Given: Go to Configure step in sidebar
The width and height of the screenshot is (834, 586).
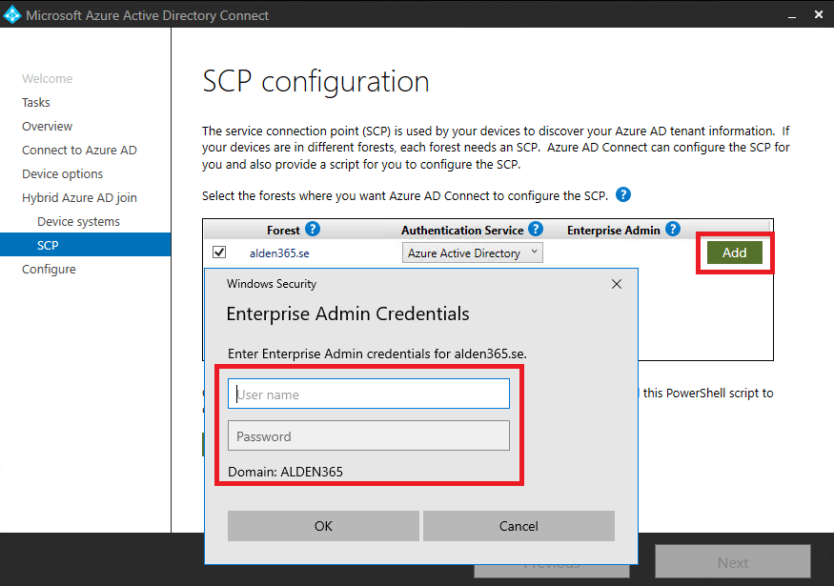Looking at the screenshot, I should tap(49, 270).
